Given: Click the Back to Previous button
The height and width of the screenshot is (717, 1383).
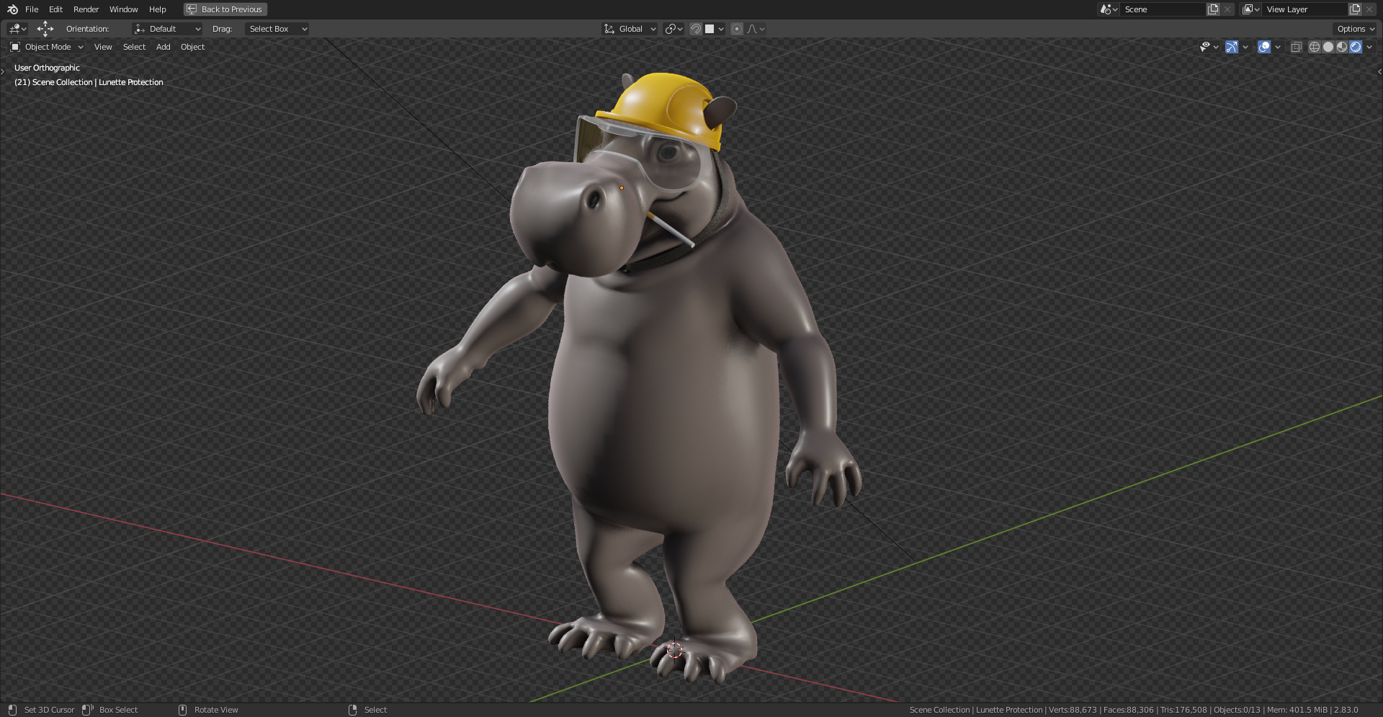Looking at the screenshot, I should (225, 9).
